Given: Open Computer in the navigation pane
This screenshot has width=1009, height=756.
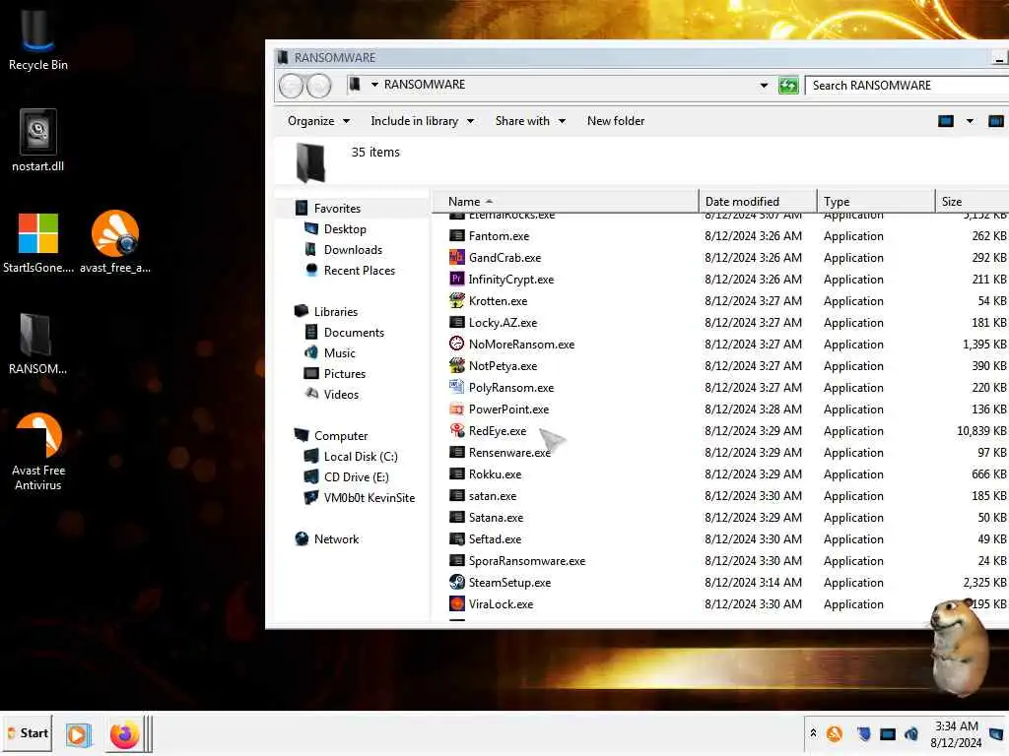Looking at the screenshot, I should point(340,436).
